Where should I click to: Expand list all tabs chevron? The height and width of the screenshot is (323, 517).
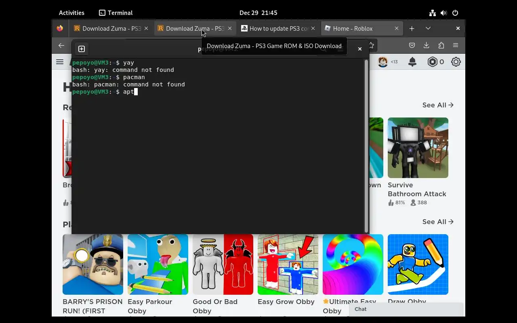click(428, 28)
